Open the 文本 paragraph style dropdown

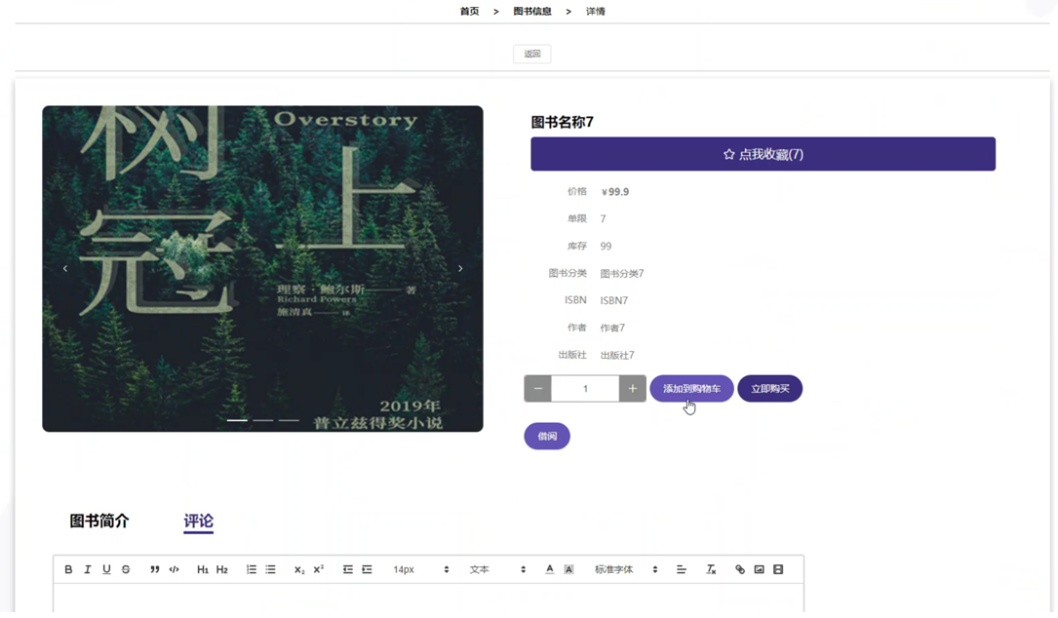point(497,569)
